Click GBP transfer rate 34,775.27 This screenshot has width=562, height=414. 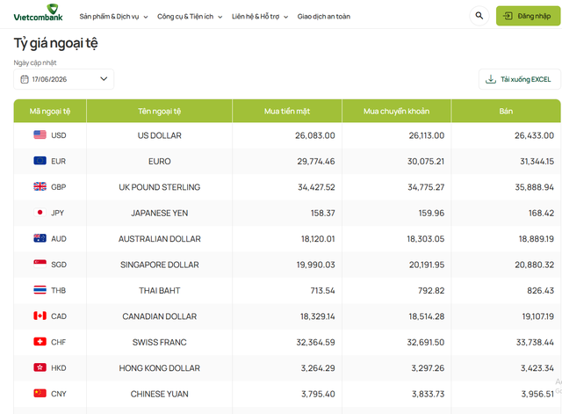click(426, 187)
